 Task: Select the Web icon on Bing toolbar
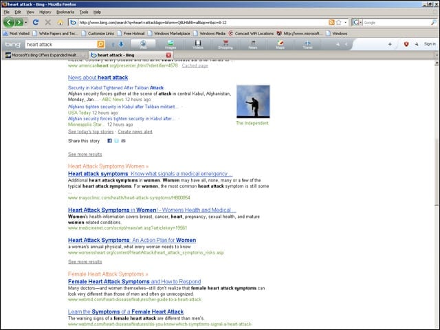143,44
